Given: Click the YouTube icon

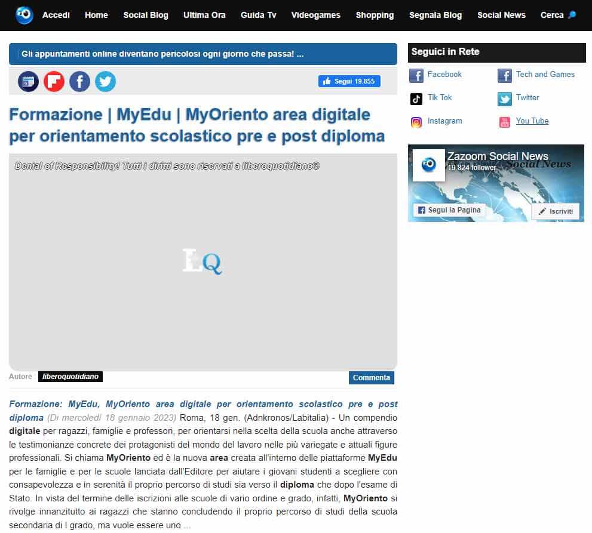Looking at the screenshot, I should pos(504,122).
